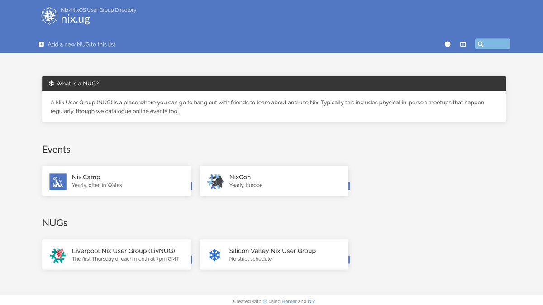Open the Nix link in footer

pyautogui.click(x=311, y=301)
